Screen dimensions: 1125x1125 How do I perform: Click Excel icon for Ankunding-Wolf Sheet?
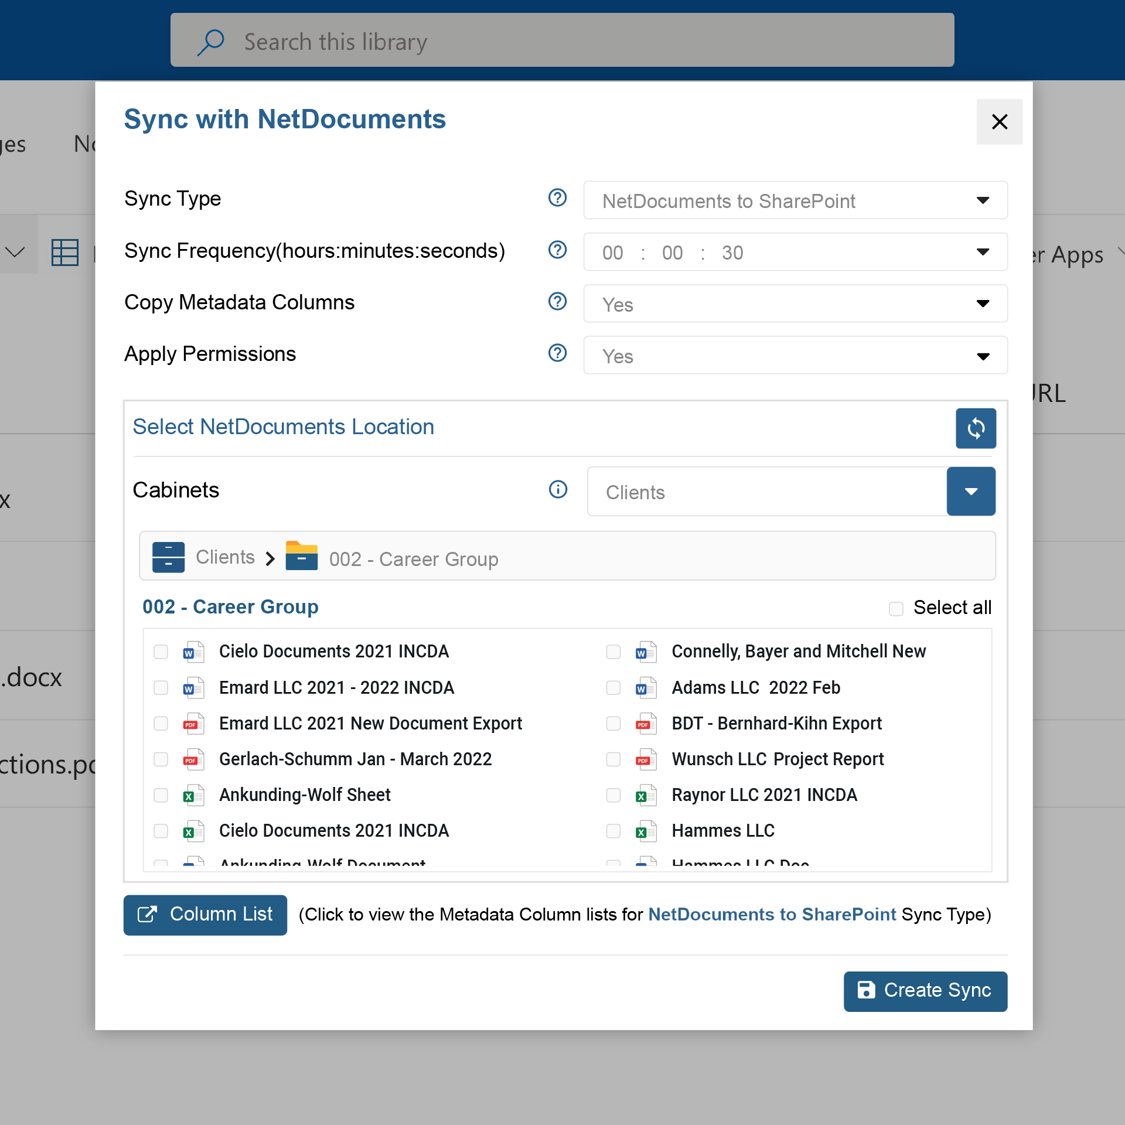pos(193,795)
